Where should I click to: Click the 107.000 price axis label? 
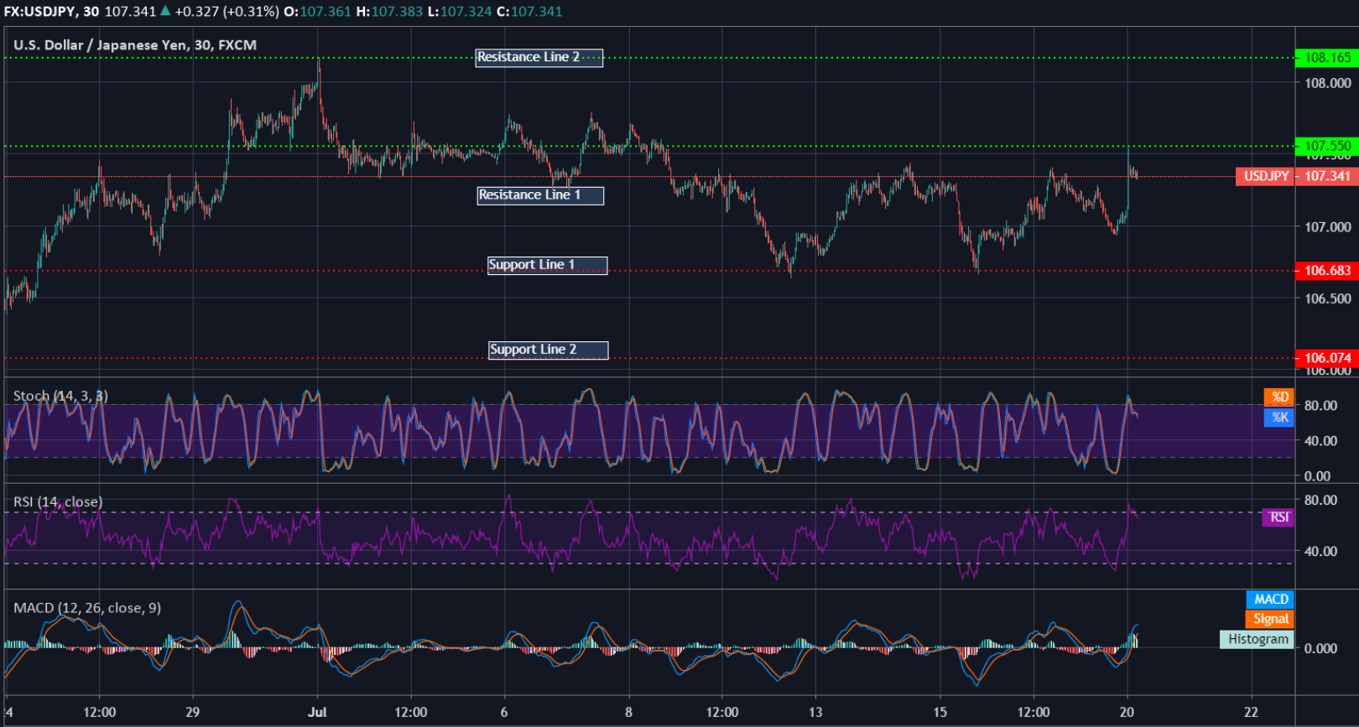click(1328, 227)
